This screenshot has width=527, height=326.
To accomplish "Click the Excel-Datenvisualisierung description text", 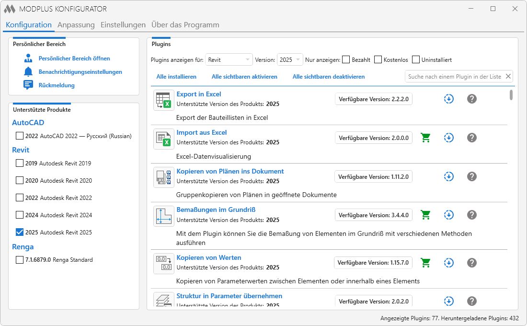I will pos(213,156).
